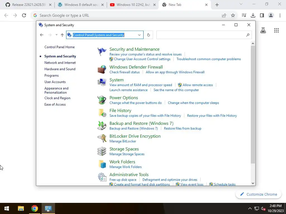
Task: Switch to the Windows 10 22H2 YouTube tab
Action: (133, 5)
